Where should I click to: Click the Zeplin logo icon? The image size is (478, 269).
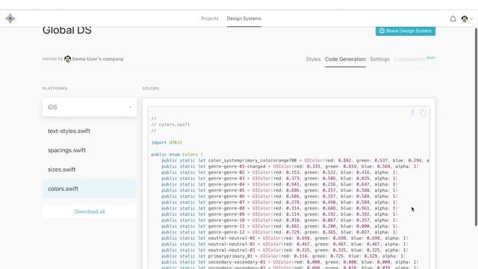[x=10, y=19]
